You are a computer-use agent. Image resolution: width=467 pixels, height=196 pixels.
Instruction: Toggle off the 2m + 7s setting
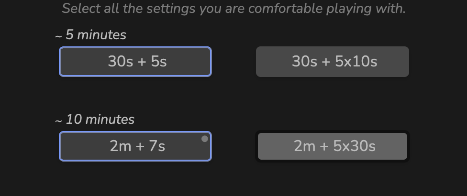135,146
